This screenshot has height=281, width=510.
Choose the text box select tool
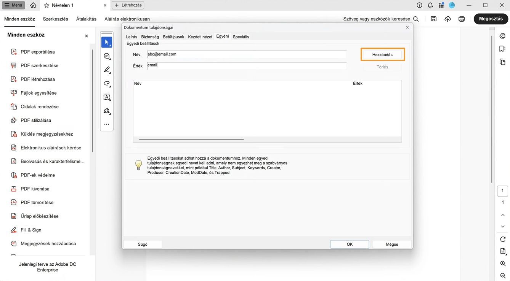107,97
